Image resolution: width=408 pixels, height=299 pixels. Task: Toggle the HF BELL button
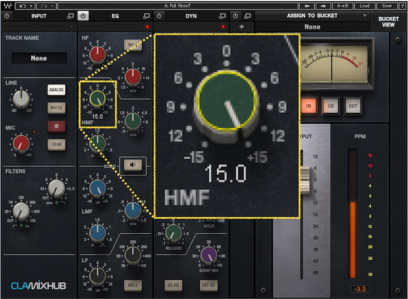[133, 45]
